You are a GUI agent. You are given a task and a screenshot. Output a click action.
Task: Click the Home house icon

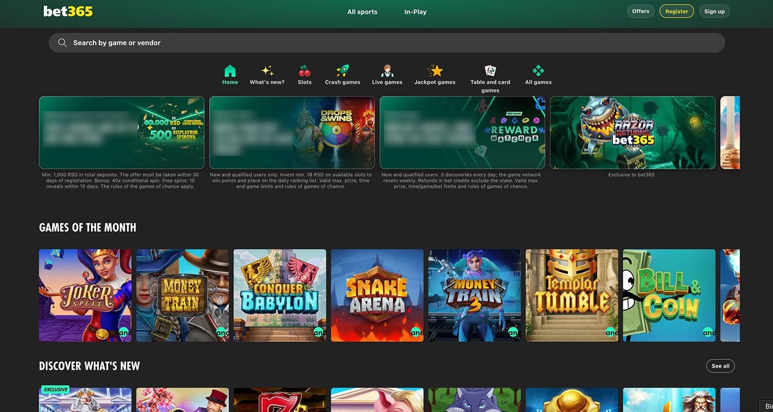pyautogui.click(x=230, y=71)
